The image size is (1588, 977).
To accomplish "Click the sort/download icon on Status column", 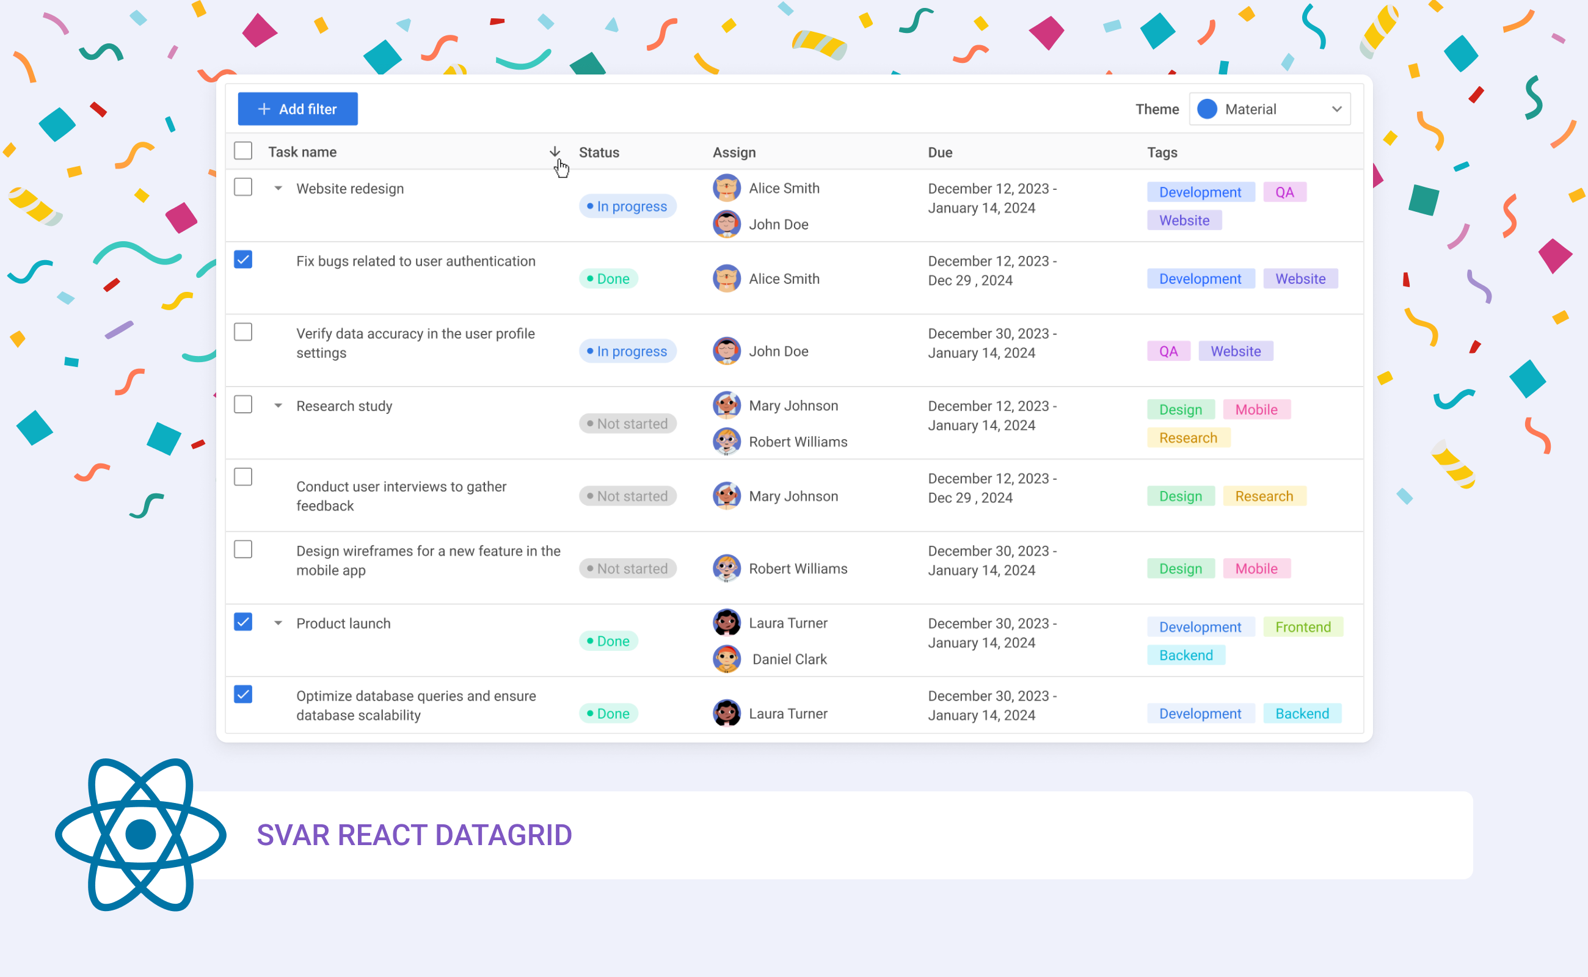I will pyautogui.click(x=555, y=151).
